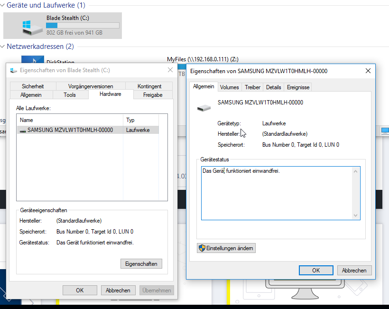This screenshot has height=309, width=389.
Task: Click the (Standardlaufwerke) value in SAMSUNG properties
Action: (285, 134)
